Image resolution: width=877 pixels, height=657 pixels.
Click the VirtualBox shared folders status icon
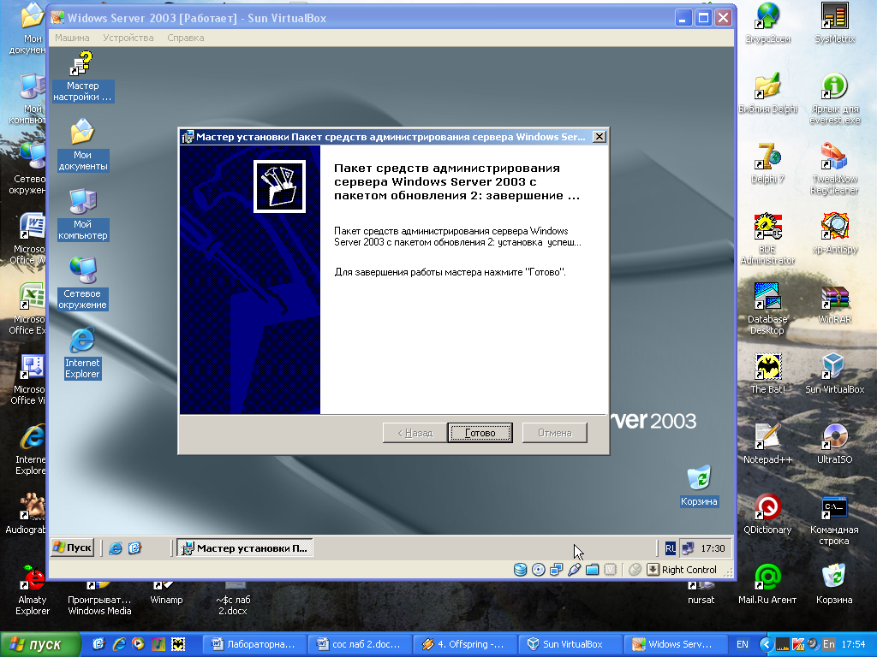pyautogui.click(x=592, y=570)
